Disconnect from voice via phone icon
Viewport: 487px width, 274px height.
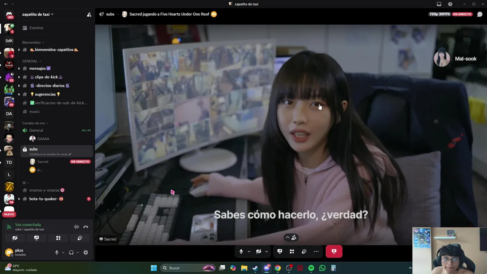86,227
